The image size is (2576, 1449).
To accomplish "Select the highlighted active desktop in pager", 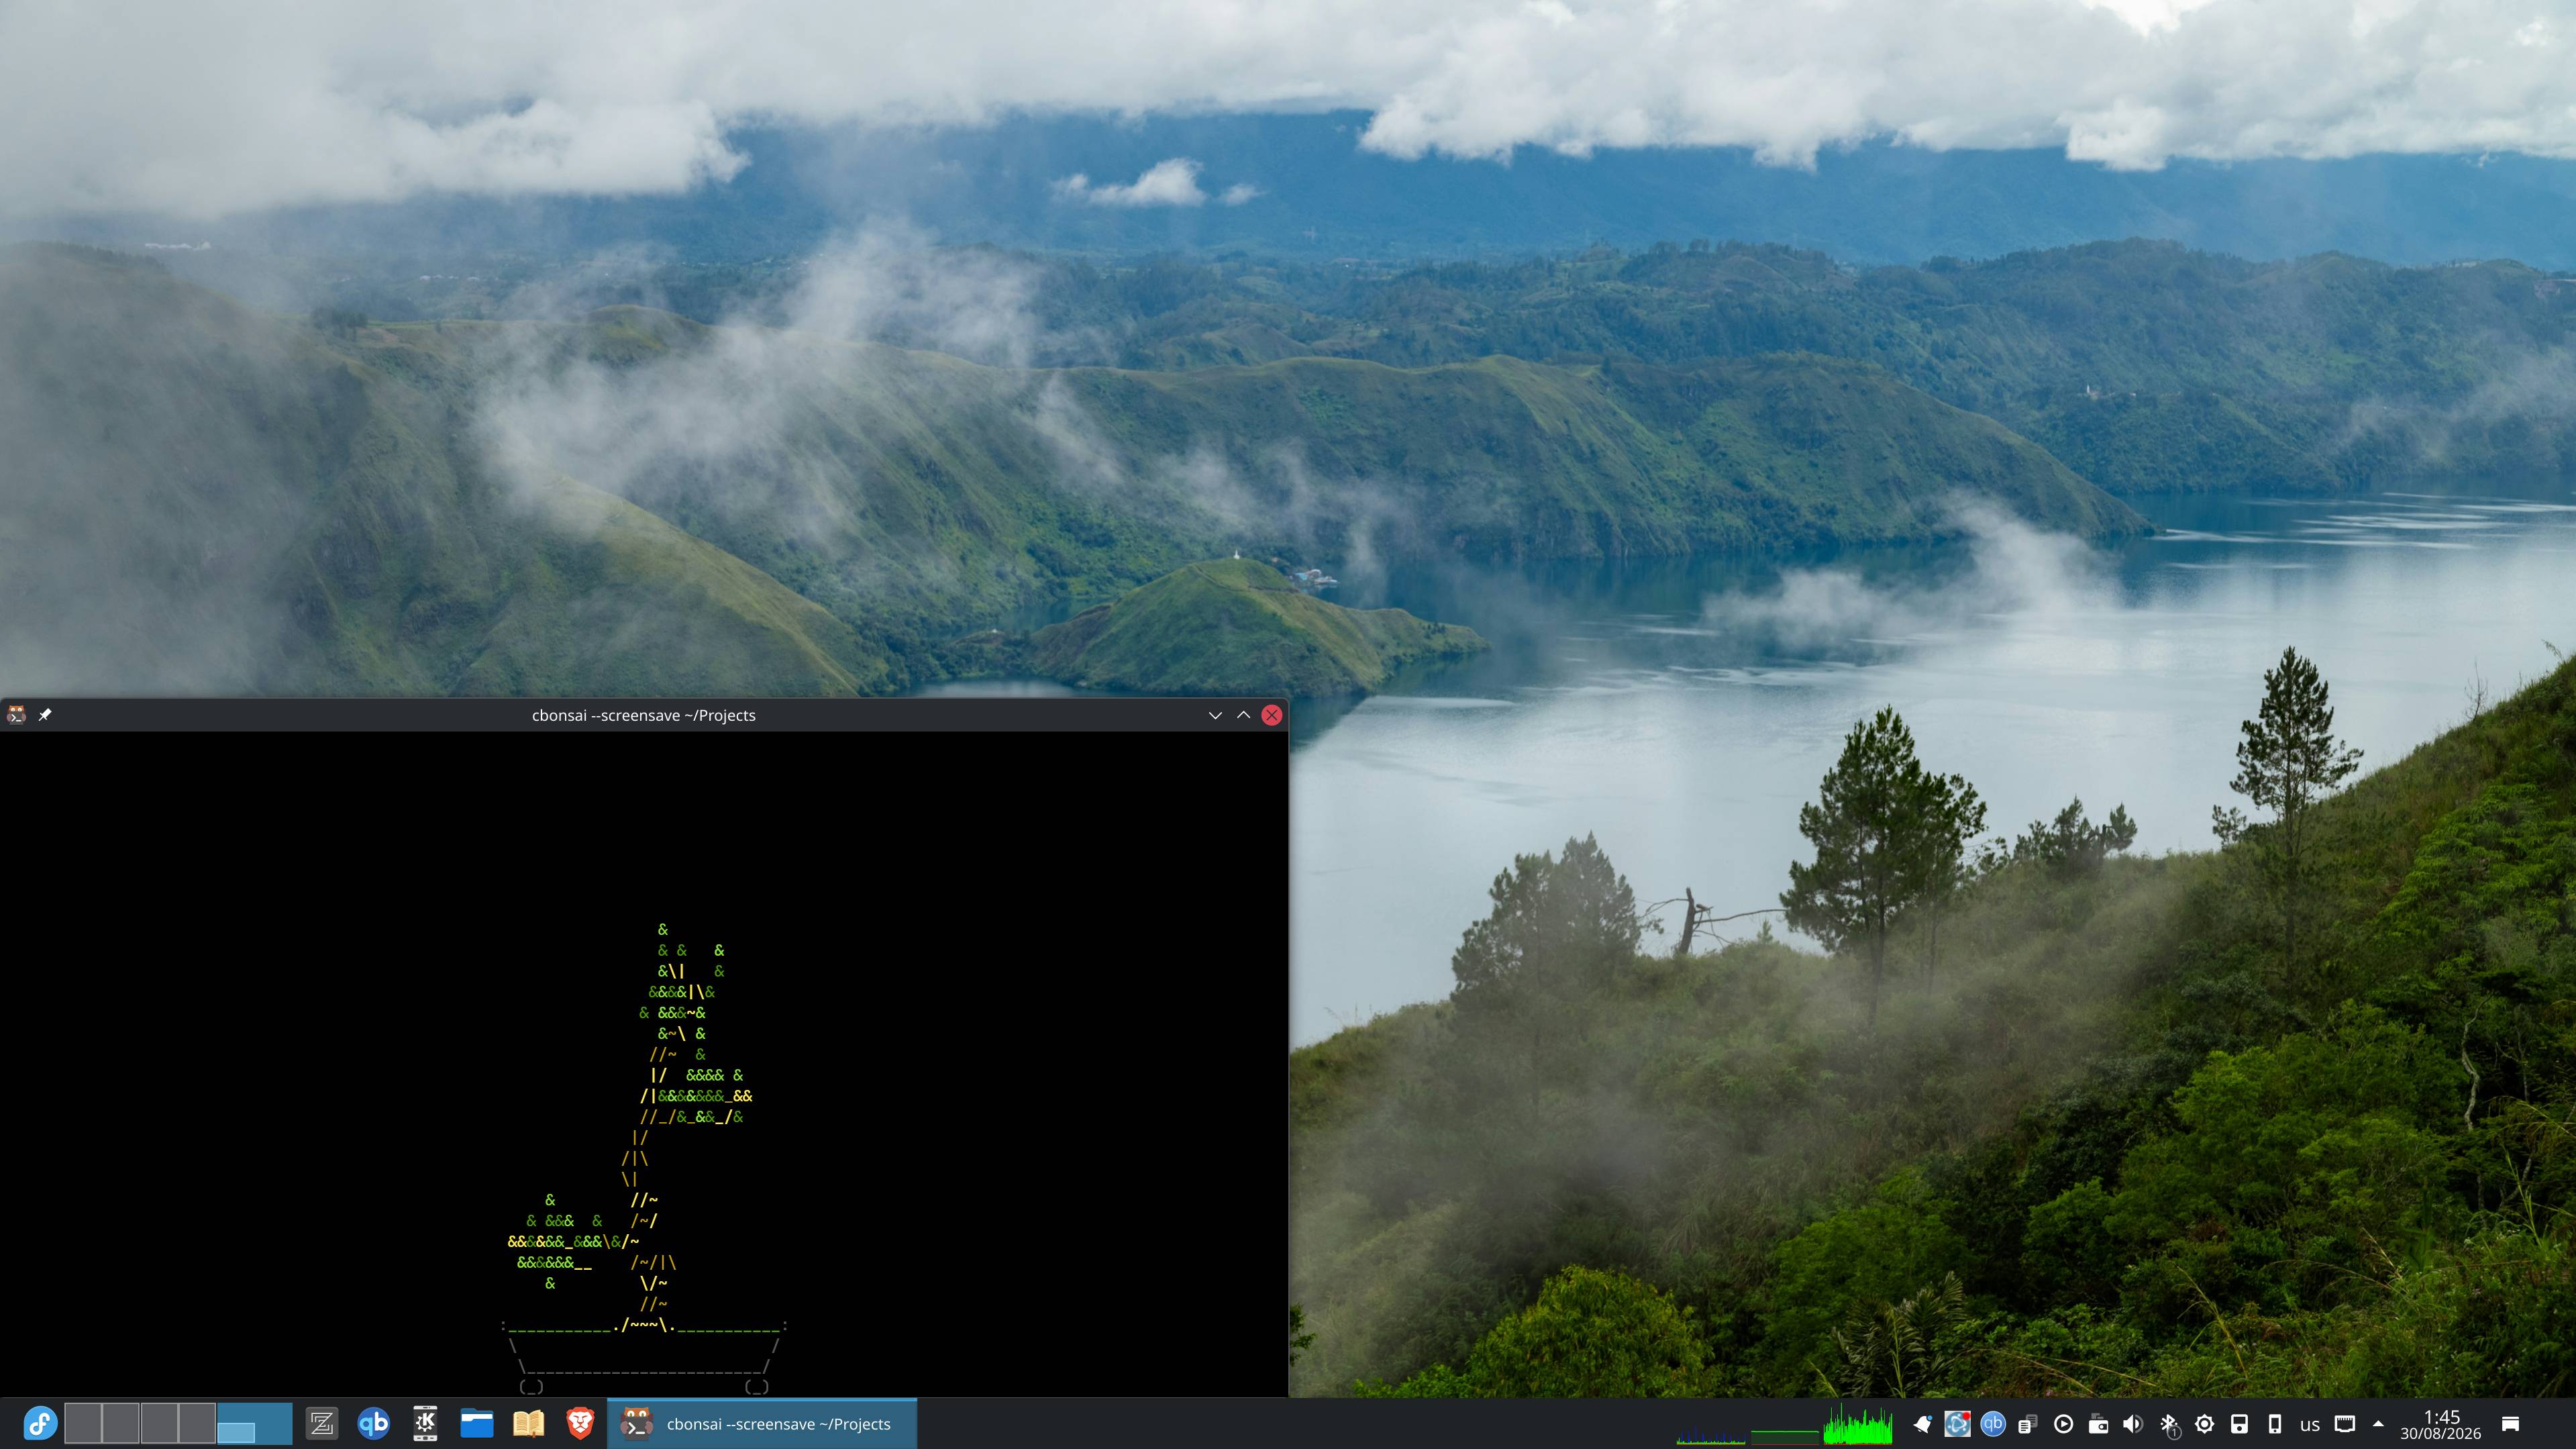I will tap(255, 1423).
